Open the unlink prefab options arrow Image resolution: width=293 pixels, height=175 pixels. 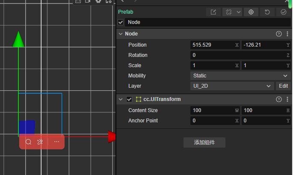[239, 12]
